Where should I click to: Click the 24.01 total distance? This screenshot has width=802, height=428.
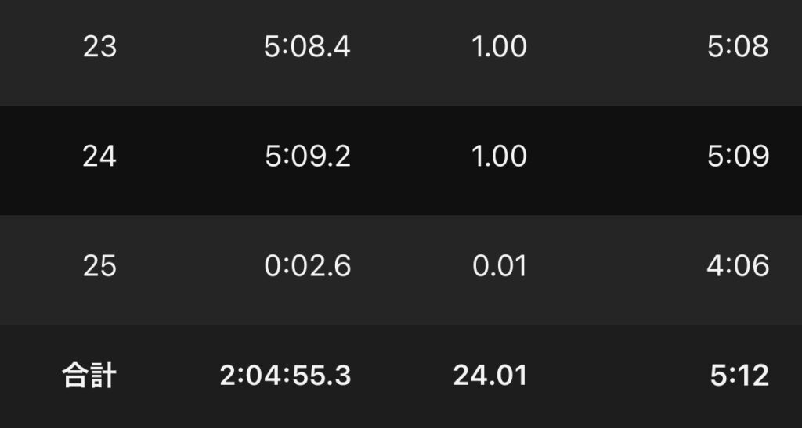tap(490, 376)
